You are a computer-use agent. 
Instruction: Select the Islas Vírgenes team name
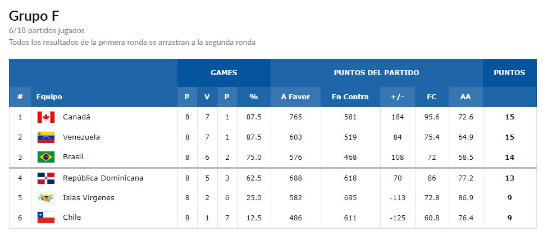(89, 198)
